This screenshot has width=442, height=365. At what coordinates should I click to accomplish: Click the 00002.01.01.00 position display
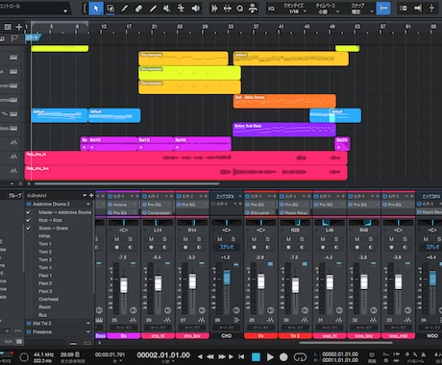point(163,355)
